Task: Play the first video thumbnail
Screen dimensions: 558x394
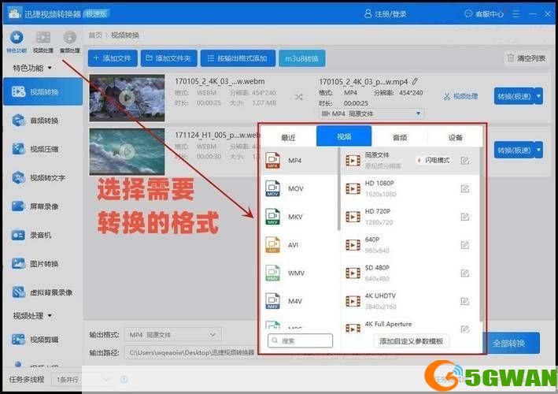Action: [x=127, y=97]
